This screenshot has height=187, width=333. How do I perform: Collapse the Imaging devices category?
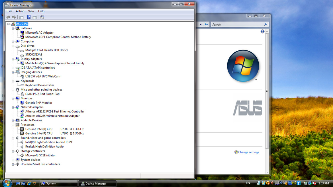[13, 72]
